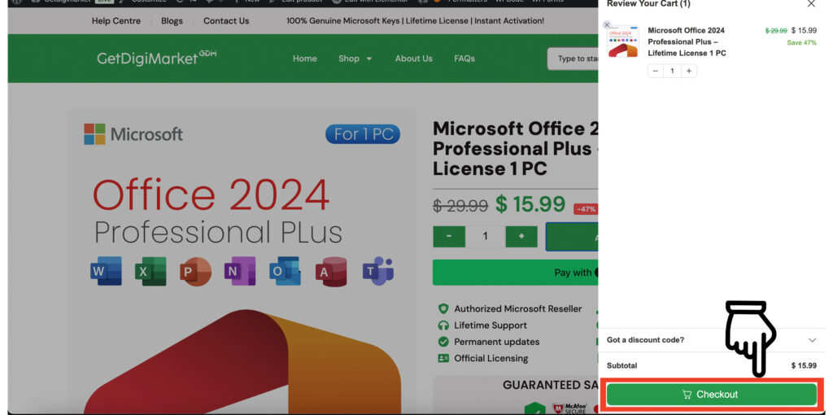This screenshot has width=833, height=415.
Task: Open the Shop dropdown menu
Action: point(355,59)
